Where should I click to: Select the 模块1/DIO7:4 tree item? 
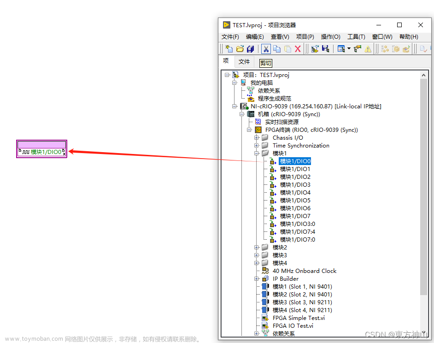298,231
